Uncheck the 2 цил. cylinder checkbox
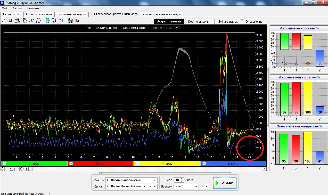This screenshot has width=328, height=195. click(204, 164)
